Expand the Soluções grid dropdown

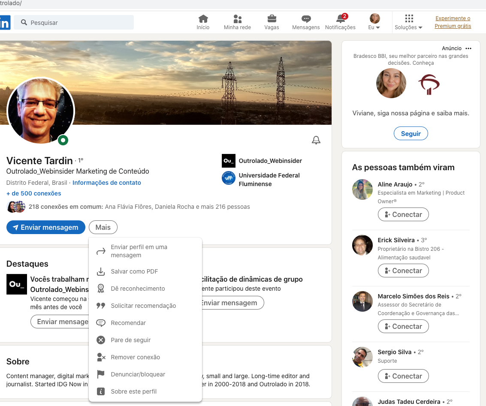pyautogui.click(x=408, y=22)
